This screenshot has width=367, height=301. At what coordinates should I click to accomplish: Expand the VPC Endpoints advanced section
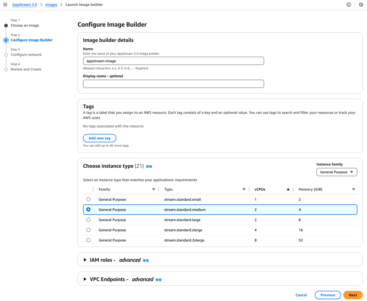coord(85,279)
